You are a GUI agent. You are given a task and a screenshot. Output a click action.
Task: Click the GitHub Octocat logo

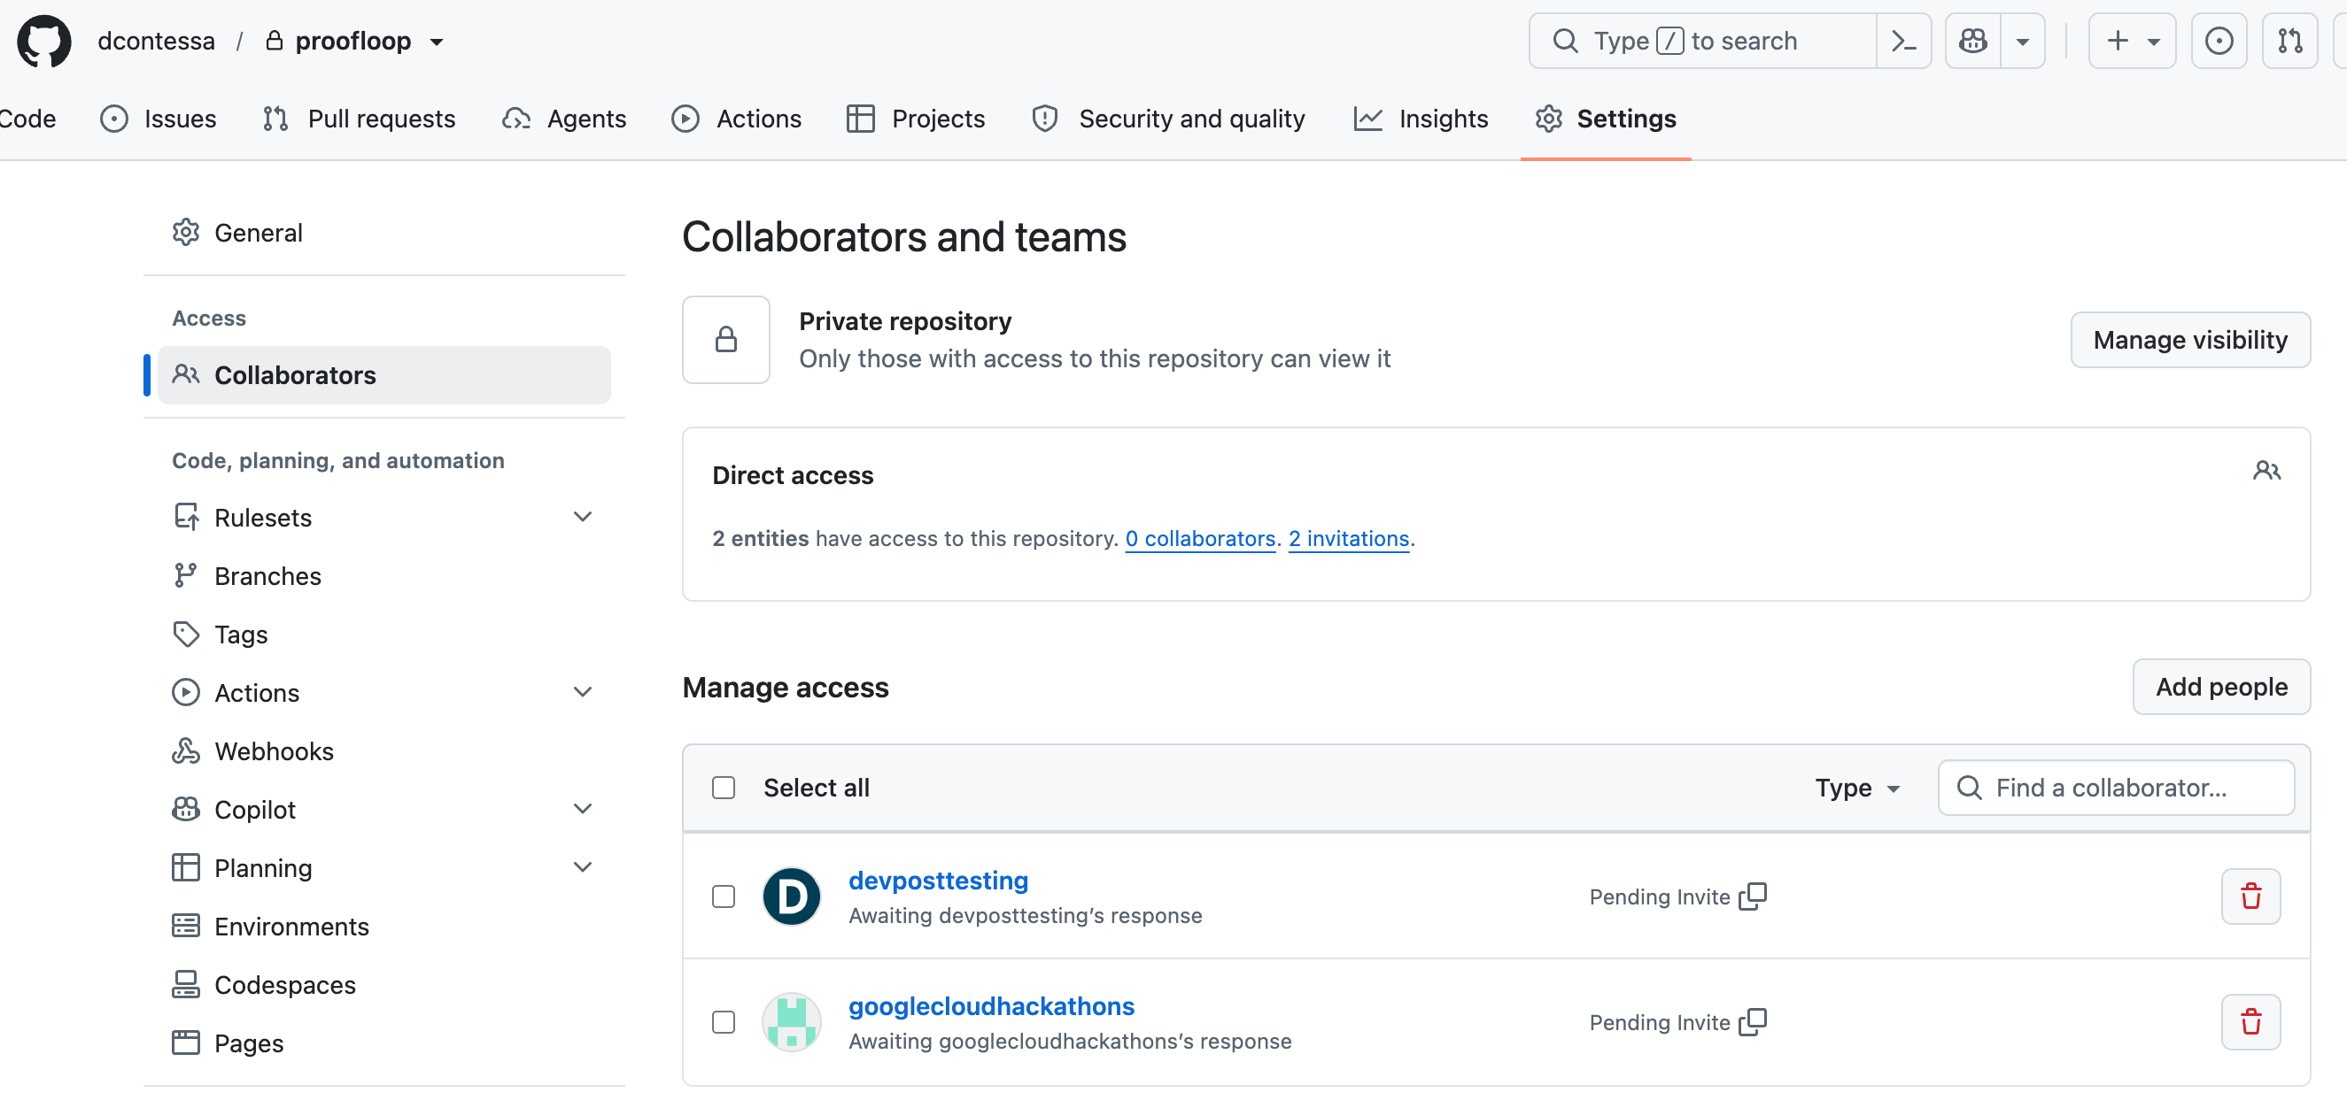pyautogui.click(x=43, y=41)
